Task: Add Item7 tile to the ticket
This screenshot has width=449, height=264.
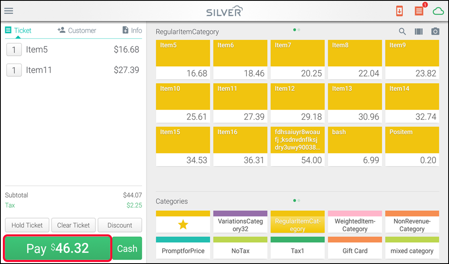Action: click(x=298, y=59)
